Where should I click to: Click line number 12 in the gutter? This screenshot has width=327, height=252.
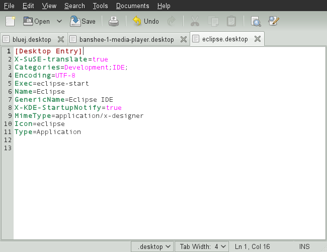pyautogui.click(x=8, y=140)
